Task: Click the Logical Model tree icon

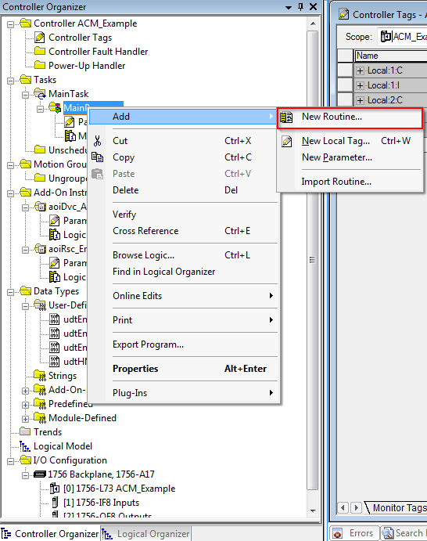Action: (x=25, y=446)
